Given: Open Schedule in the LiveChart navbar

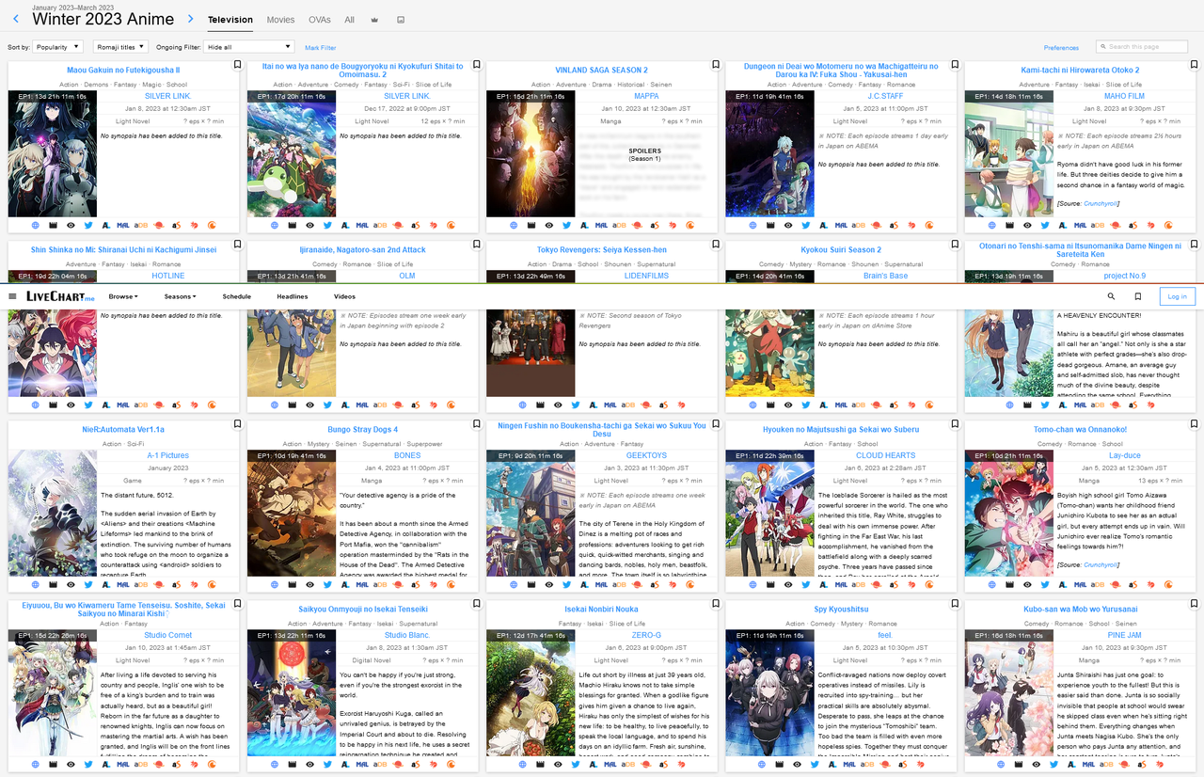Looking at the screenshot, I should [237, 296].
